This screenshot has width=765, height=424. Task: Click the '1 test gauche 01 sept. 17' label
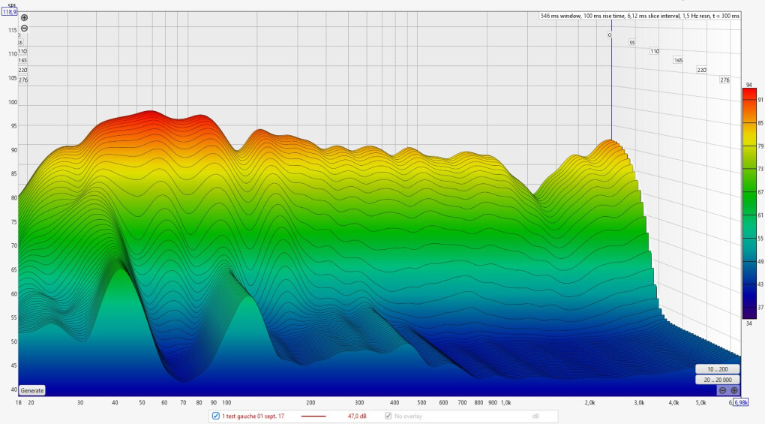[253, 416]
